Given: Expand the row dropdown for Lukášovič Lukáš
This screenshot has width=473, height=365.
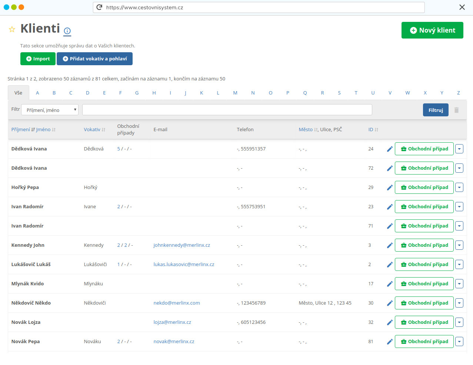Looking at the screenshot, I should [459, 265].
